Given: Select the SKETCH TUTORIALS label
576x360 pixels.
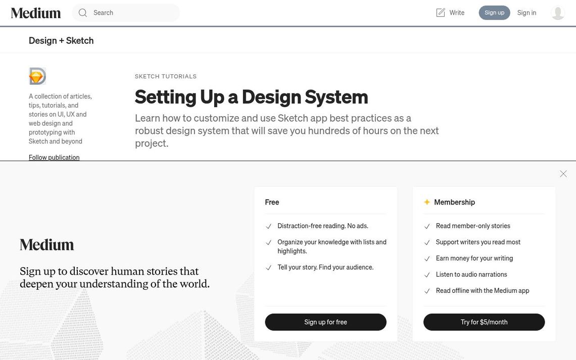Looking at the screenshot, I should pyautogui.click(x=166, y=76).
